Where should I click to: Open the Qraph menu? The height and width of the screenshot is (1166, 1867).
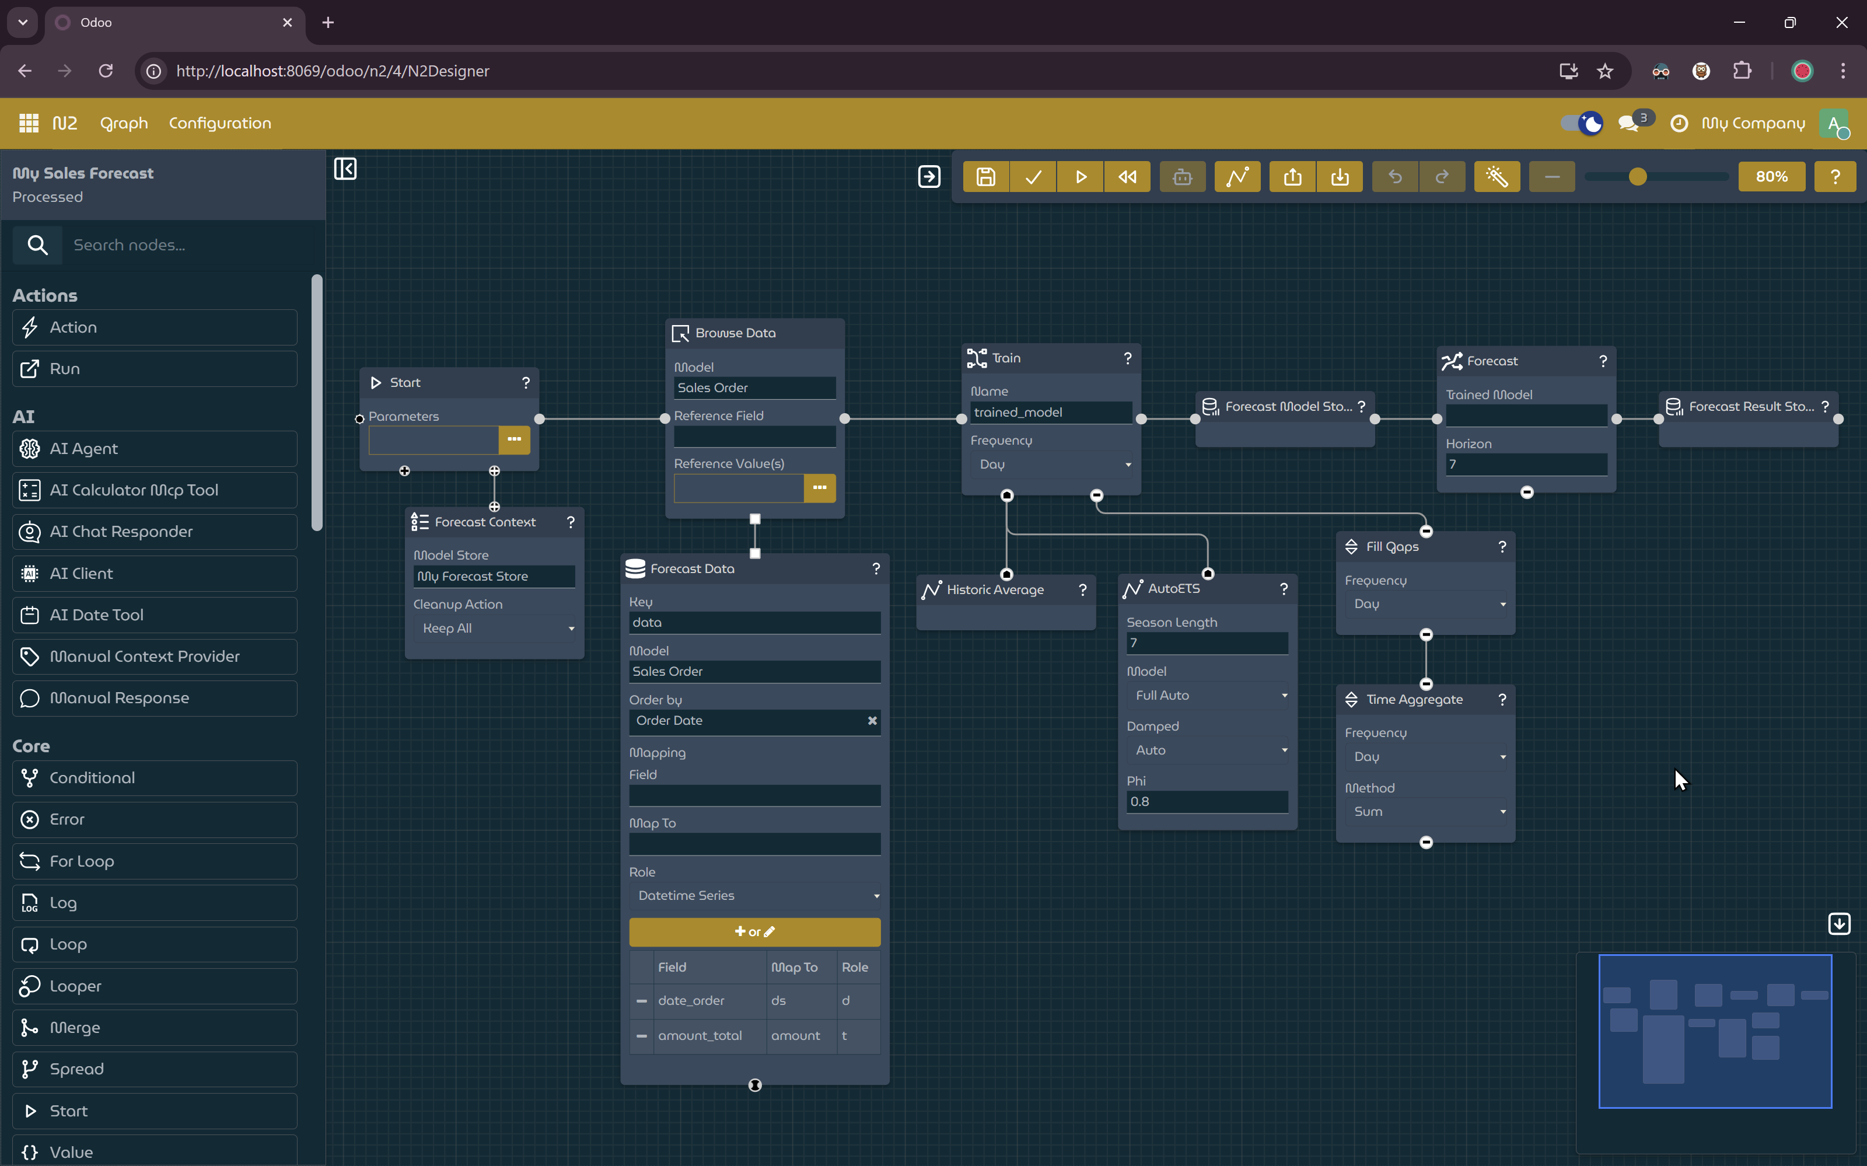[x=123, y=123]
